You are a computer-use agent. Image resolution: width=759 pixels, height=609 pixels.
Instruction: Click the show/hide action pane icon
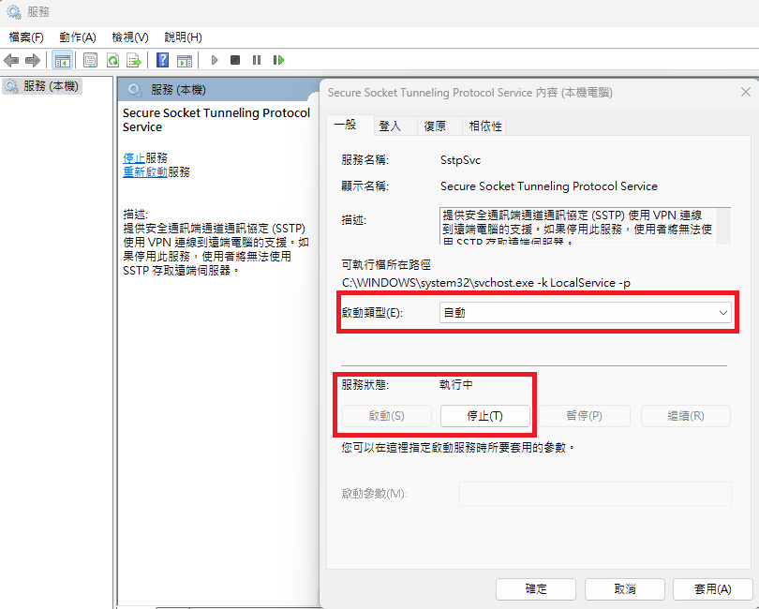click(x=185, y=61)
